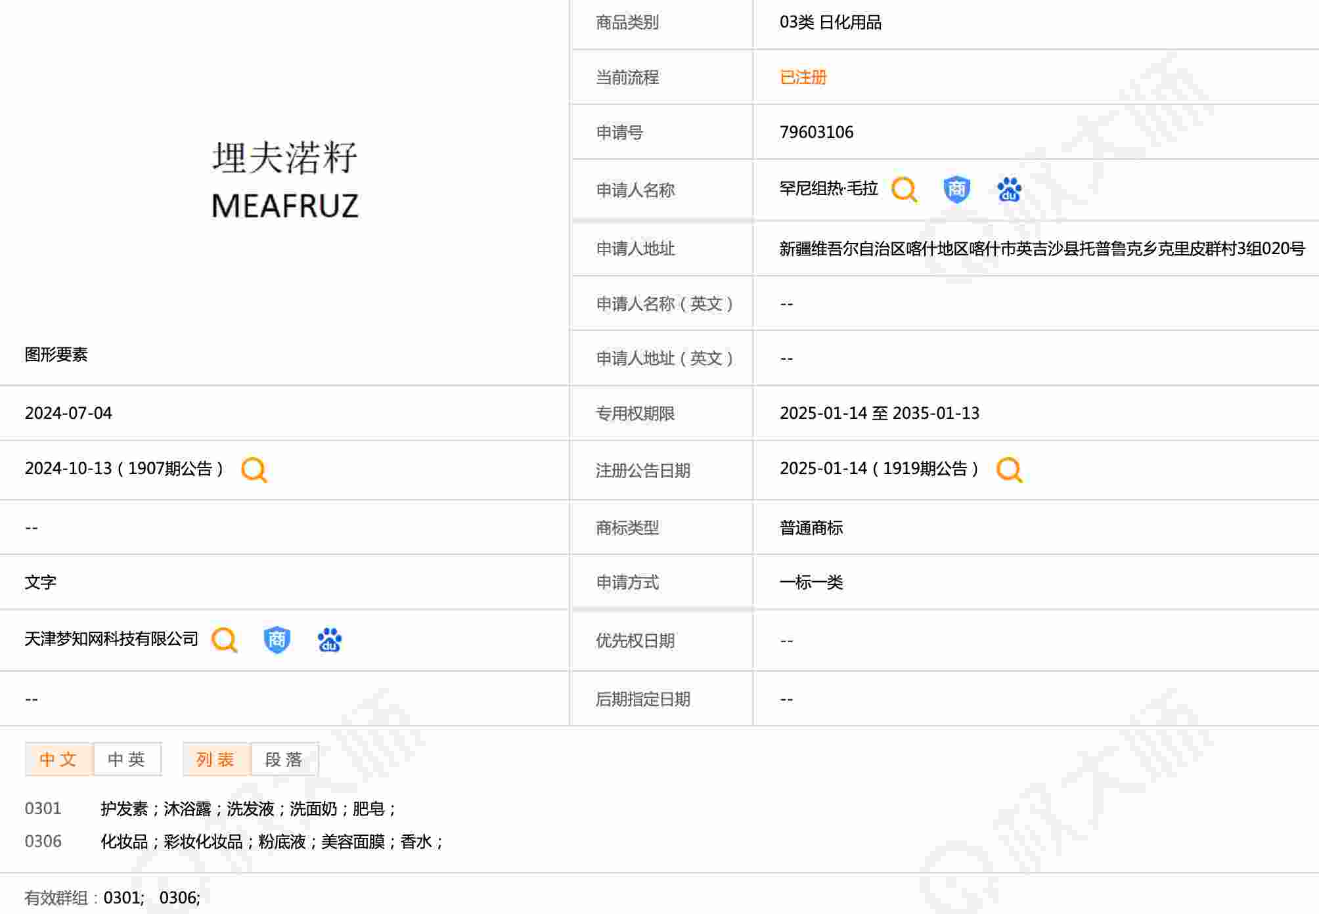1319x914 pixels.
Task: Switch goods language to 中英
Action: (127, 759)
